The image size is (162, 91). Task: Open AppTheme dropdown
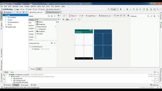91,16
